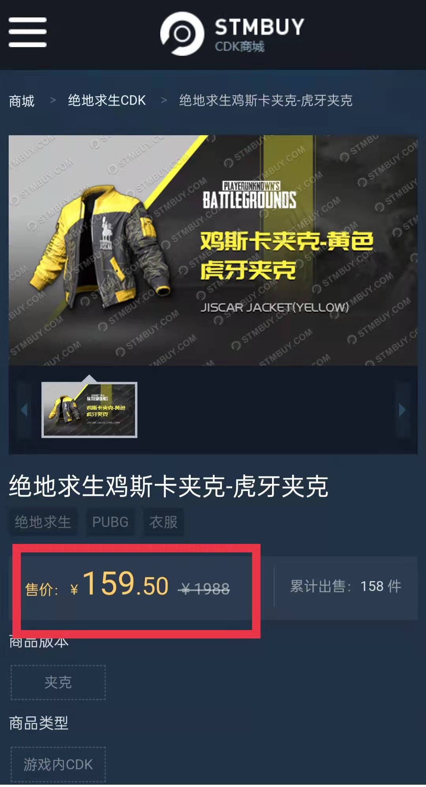Click the product title 绝地求生鸡斯卡夹克-虎牙夹克

pos(169,486)
